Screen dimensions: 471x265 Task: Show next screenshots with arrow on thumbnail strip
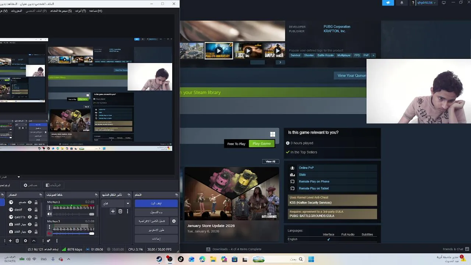click(x=280, y=62)
